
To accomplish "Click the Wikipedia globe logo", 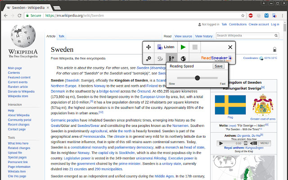I will pyautogui.click(x=23, y=36).
